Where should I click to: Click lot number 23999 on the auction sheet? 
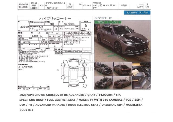[x=25, y=27]
